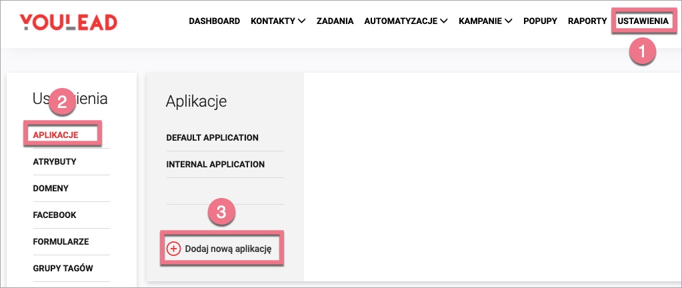Expand the Kampanie dropdown menu

point(509,21)
